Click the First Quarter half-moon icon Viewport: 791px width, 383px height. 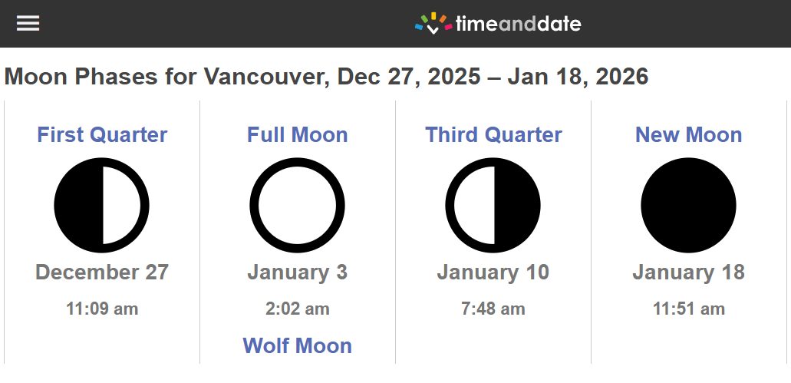pos(102,205)
